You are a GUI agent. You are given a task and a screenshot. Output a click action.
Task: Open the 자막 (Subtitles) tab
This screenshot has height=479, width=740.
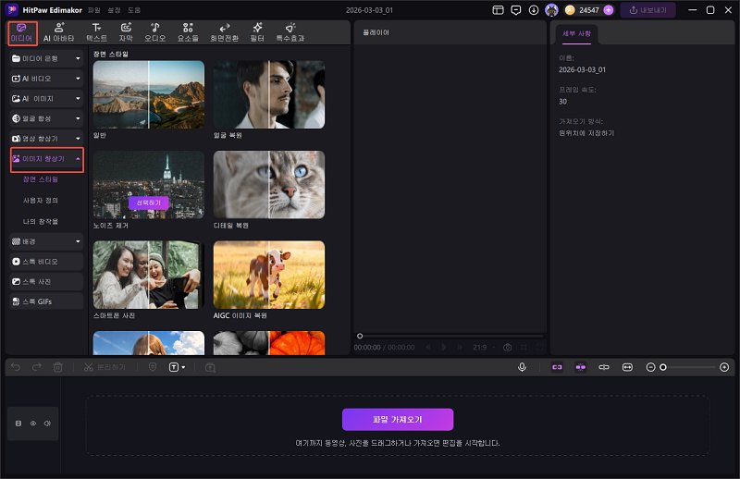(x=126, y=32)
